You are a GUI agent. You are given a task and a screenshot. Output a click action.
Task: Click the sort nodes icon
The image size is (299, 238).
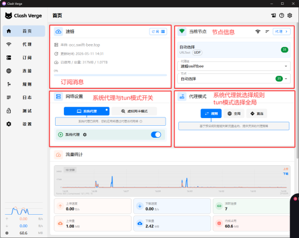[x=267, y=32]
